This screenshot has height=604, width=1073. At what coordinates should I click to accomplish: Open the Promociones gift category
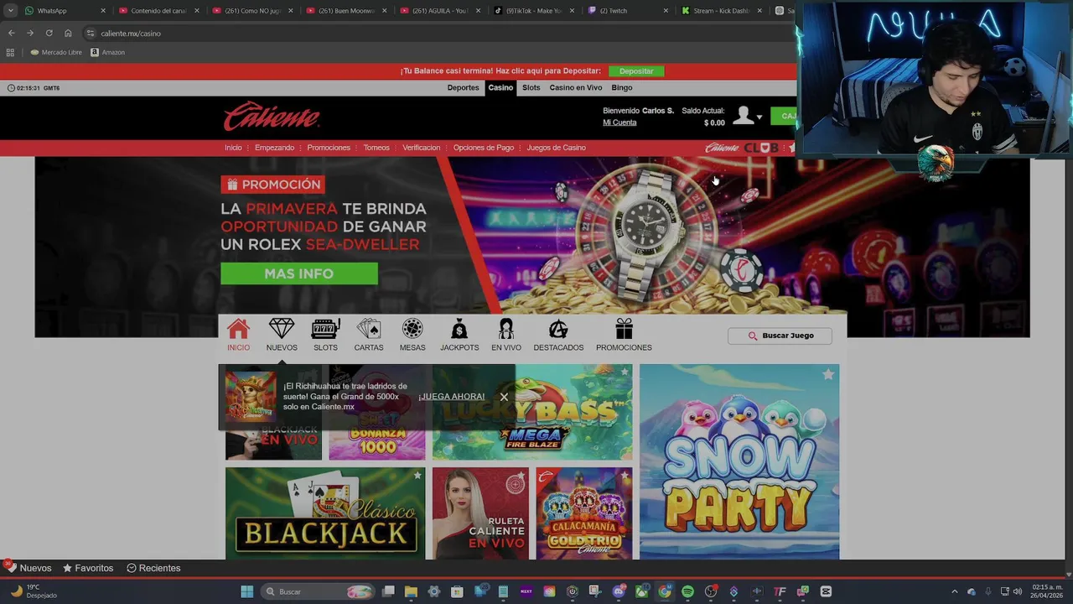(x=624, y=335)
